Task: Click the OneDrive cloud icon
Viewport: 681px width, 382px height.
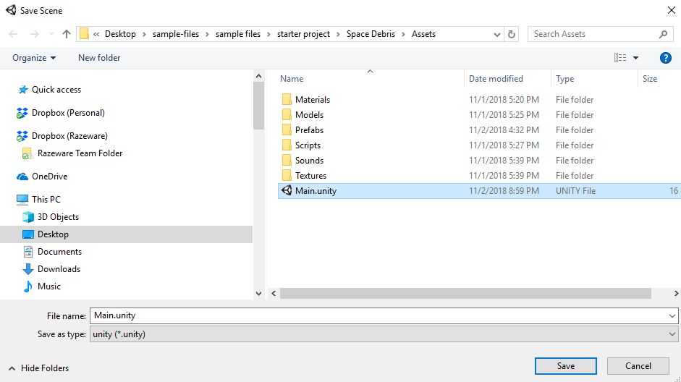Action: [x=22, y=177]
